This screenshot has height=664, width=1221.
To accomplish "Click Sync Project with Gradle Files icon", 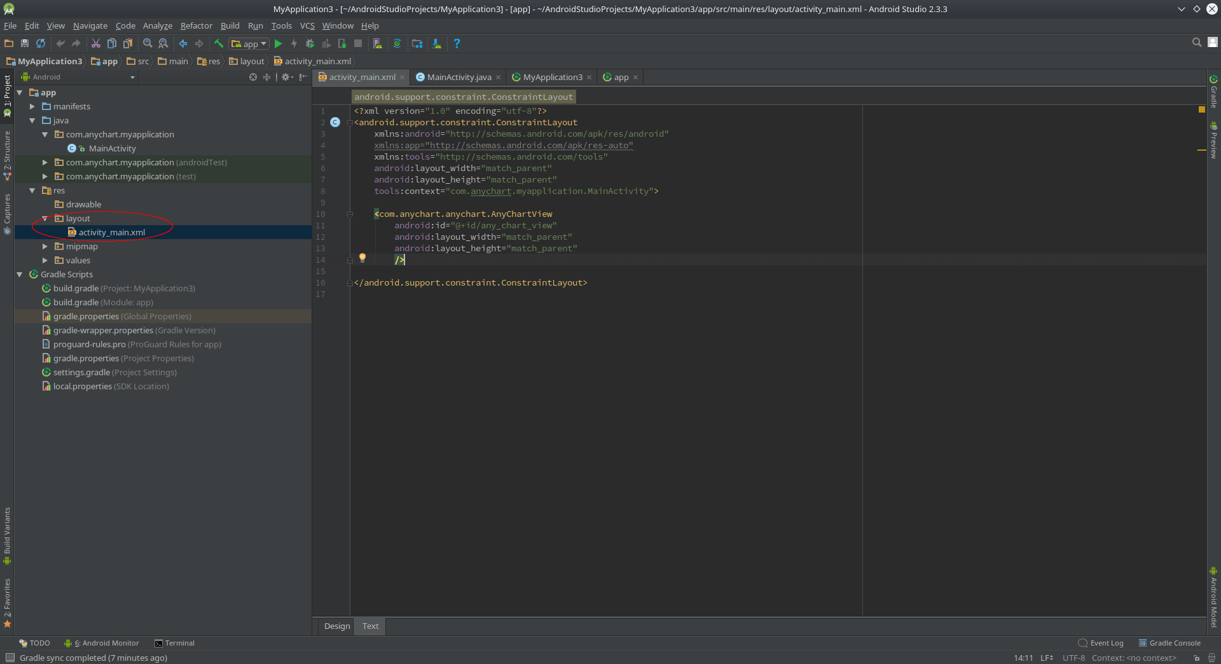I will pos(397,44).
